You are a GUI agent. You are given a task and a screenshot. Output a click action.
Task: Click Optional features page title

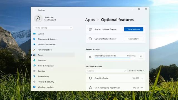[117, 20]
